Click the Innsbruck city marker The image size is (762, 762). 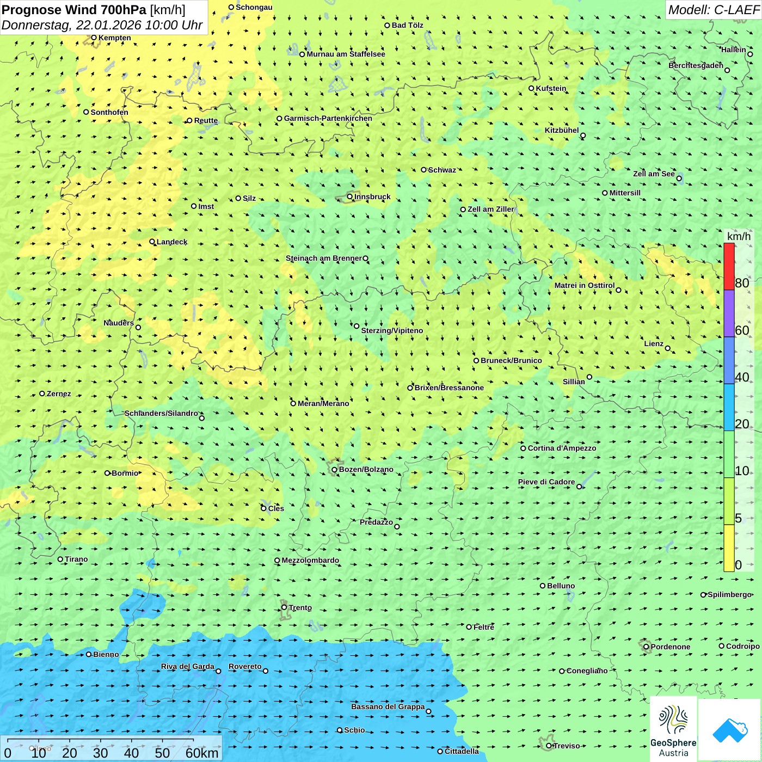point(350,196)
